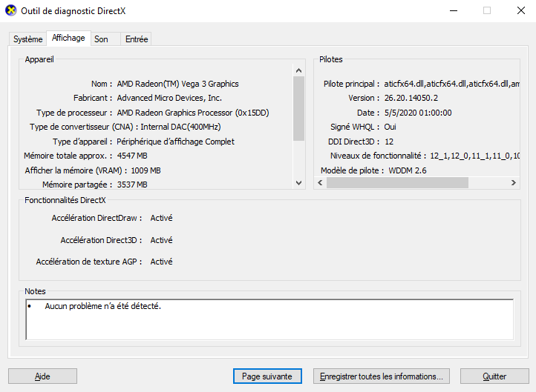The image size is (536, 392).
Task: Click the Modèle de pilote label
Action: point(352,170)
